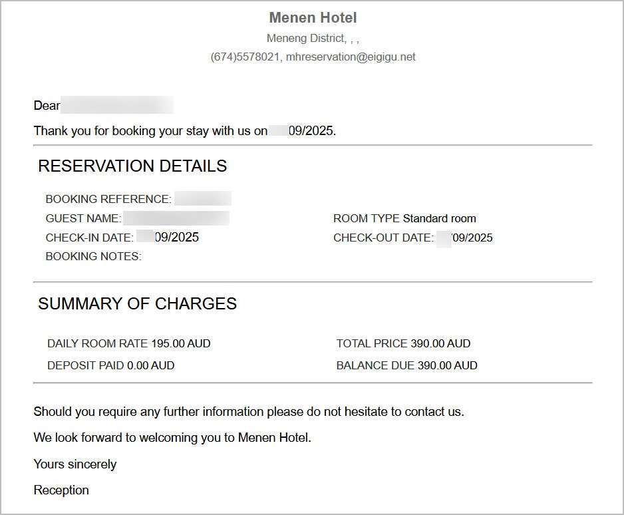The height and width of the screenshot is (515, 624).
Task: Click the Menen Hotel title heading
Action: [x=313, y=18]
